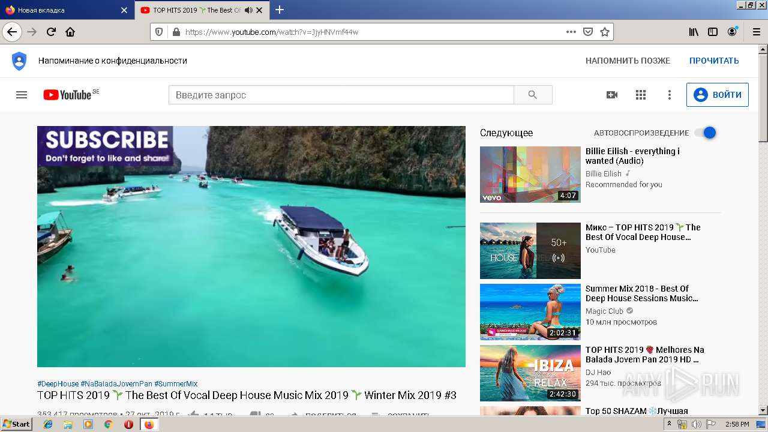Viewport: 768px width, 432px height.
Task: Open TOP HITS 2019 Melhores Na Balada title
Action: click(645, 355)
